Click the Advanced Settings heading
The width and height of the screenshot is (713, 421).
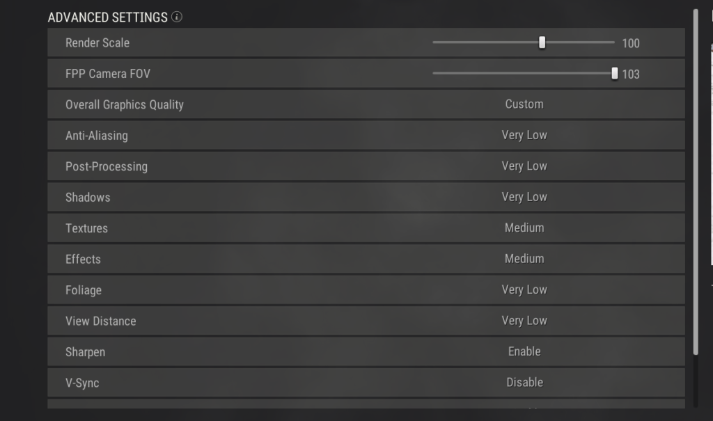pyautogui.click(x=108, y=17)
